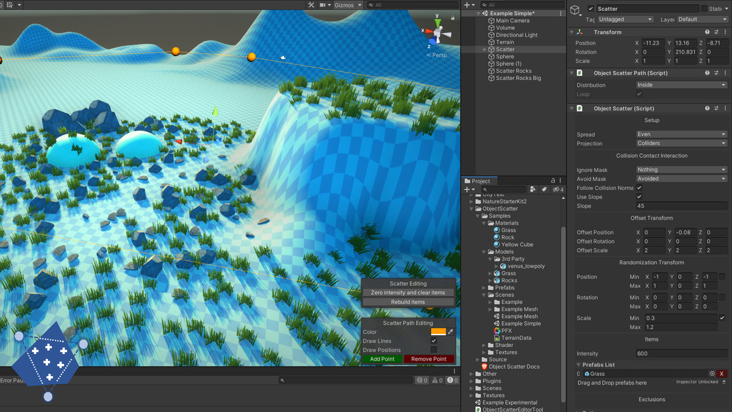Switch to the Project tab
The image size is (732, 412).
coord(479,181)
